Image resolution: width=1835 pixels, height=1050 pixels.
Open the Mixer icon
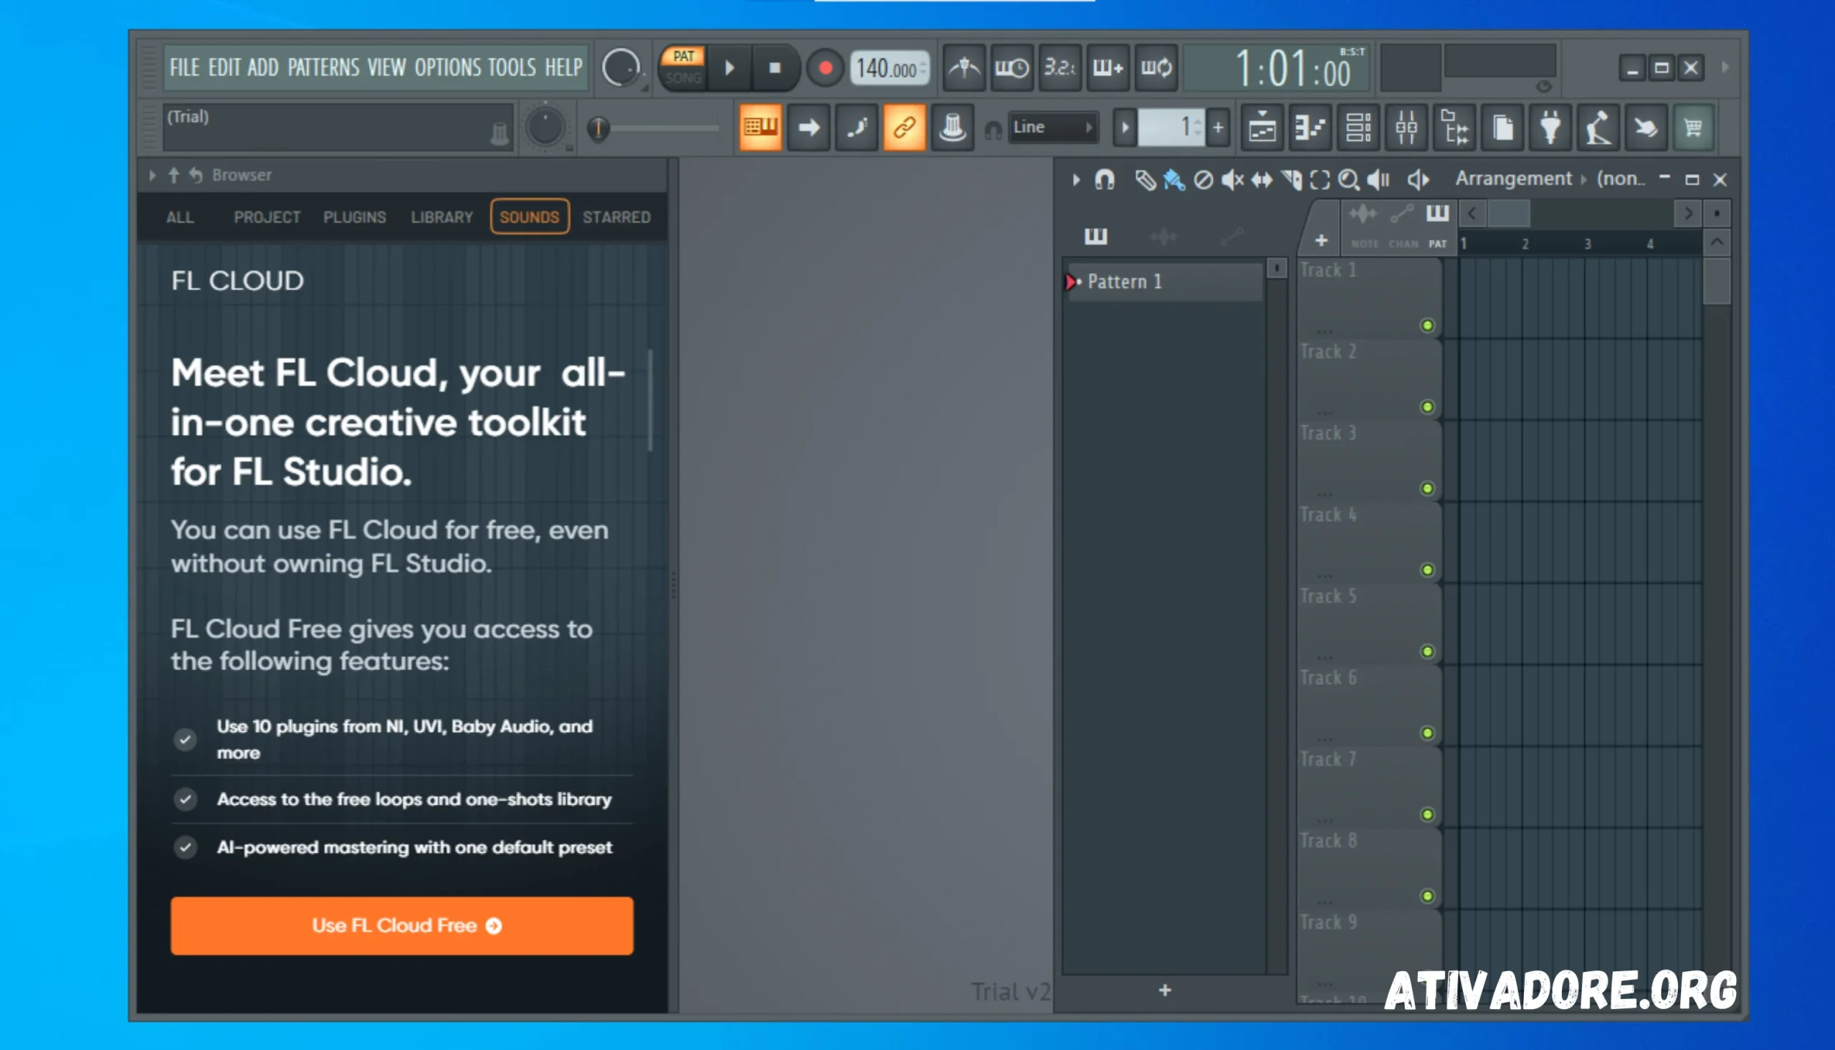(x=1406, y=128)
